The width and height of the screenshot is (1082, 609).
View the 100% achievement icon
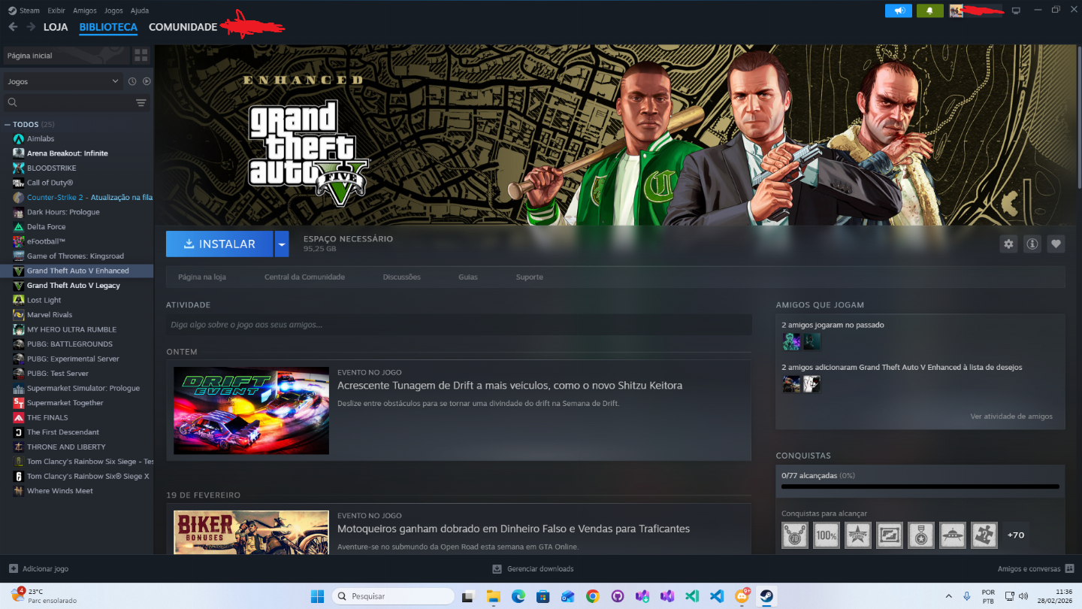coord(827,535)
